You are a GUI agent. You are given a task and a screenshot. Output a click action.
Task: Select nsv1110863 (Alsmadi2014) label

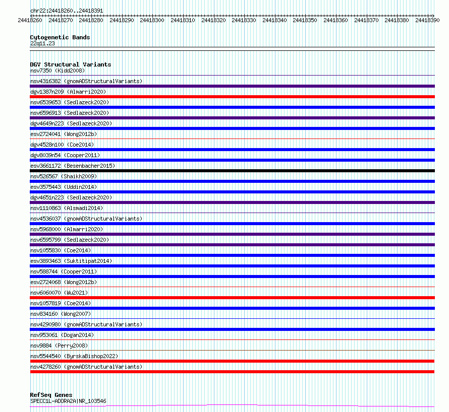point(67,208)
